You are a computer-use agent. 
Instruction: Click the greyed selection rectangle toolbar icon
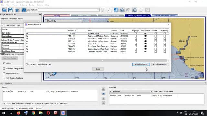pyautogui.click(x=103, y=10)
